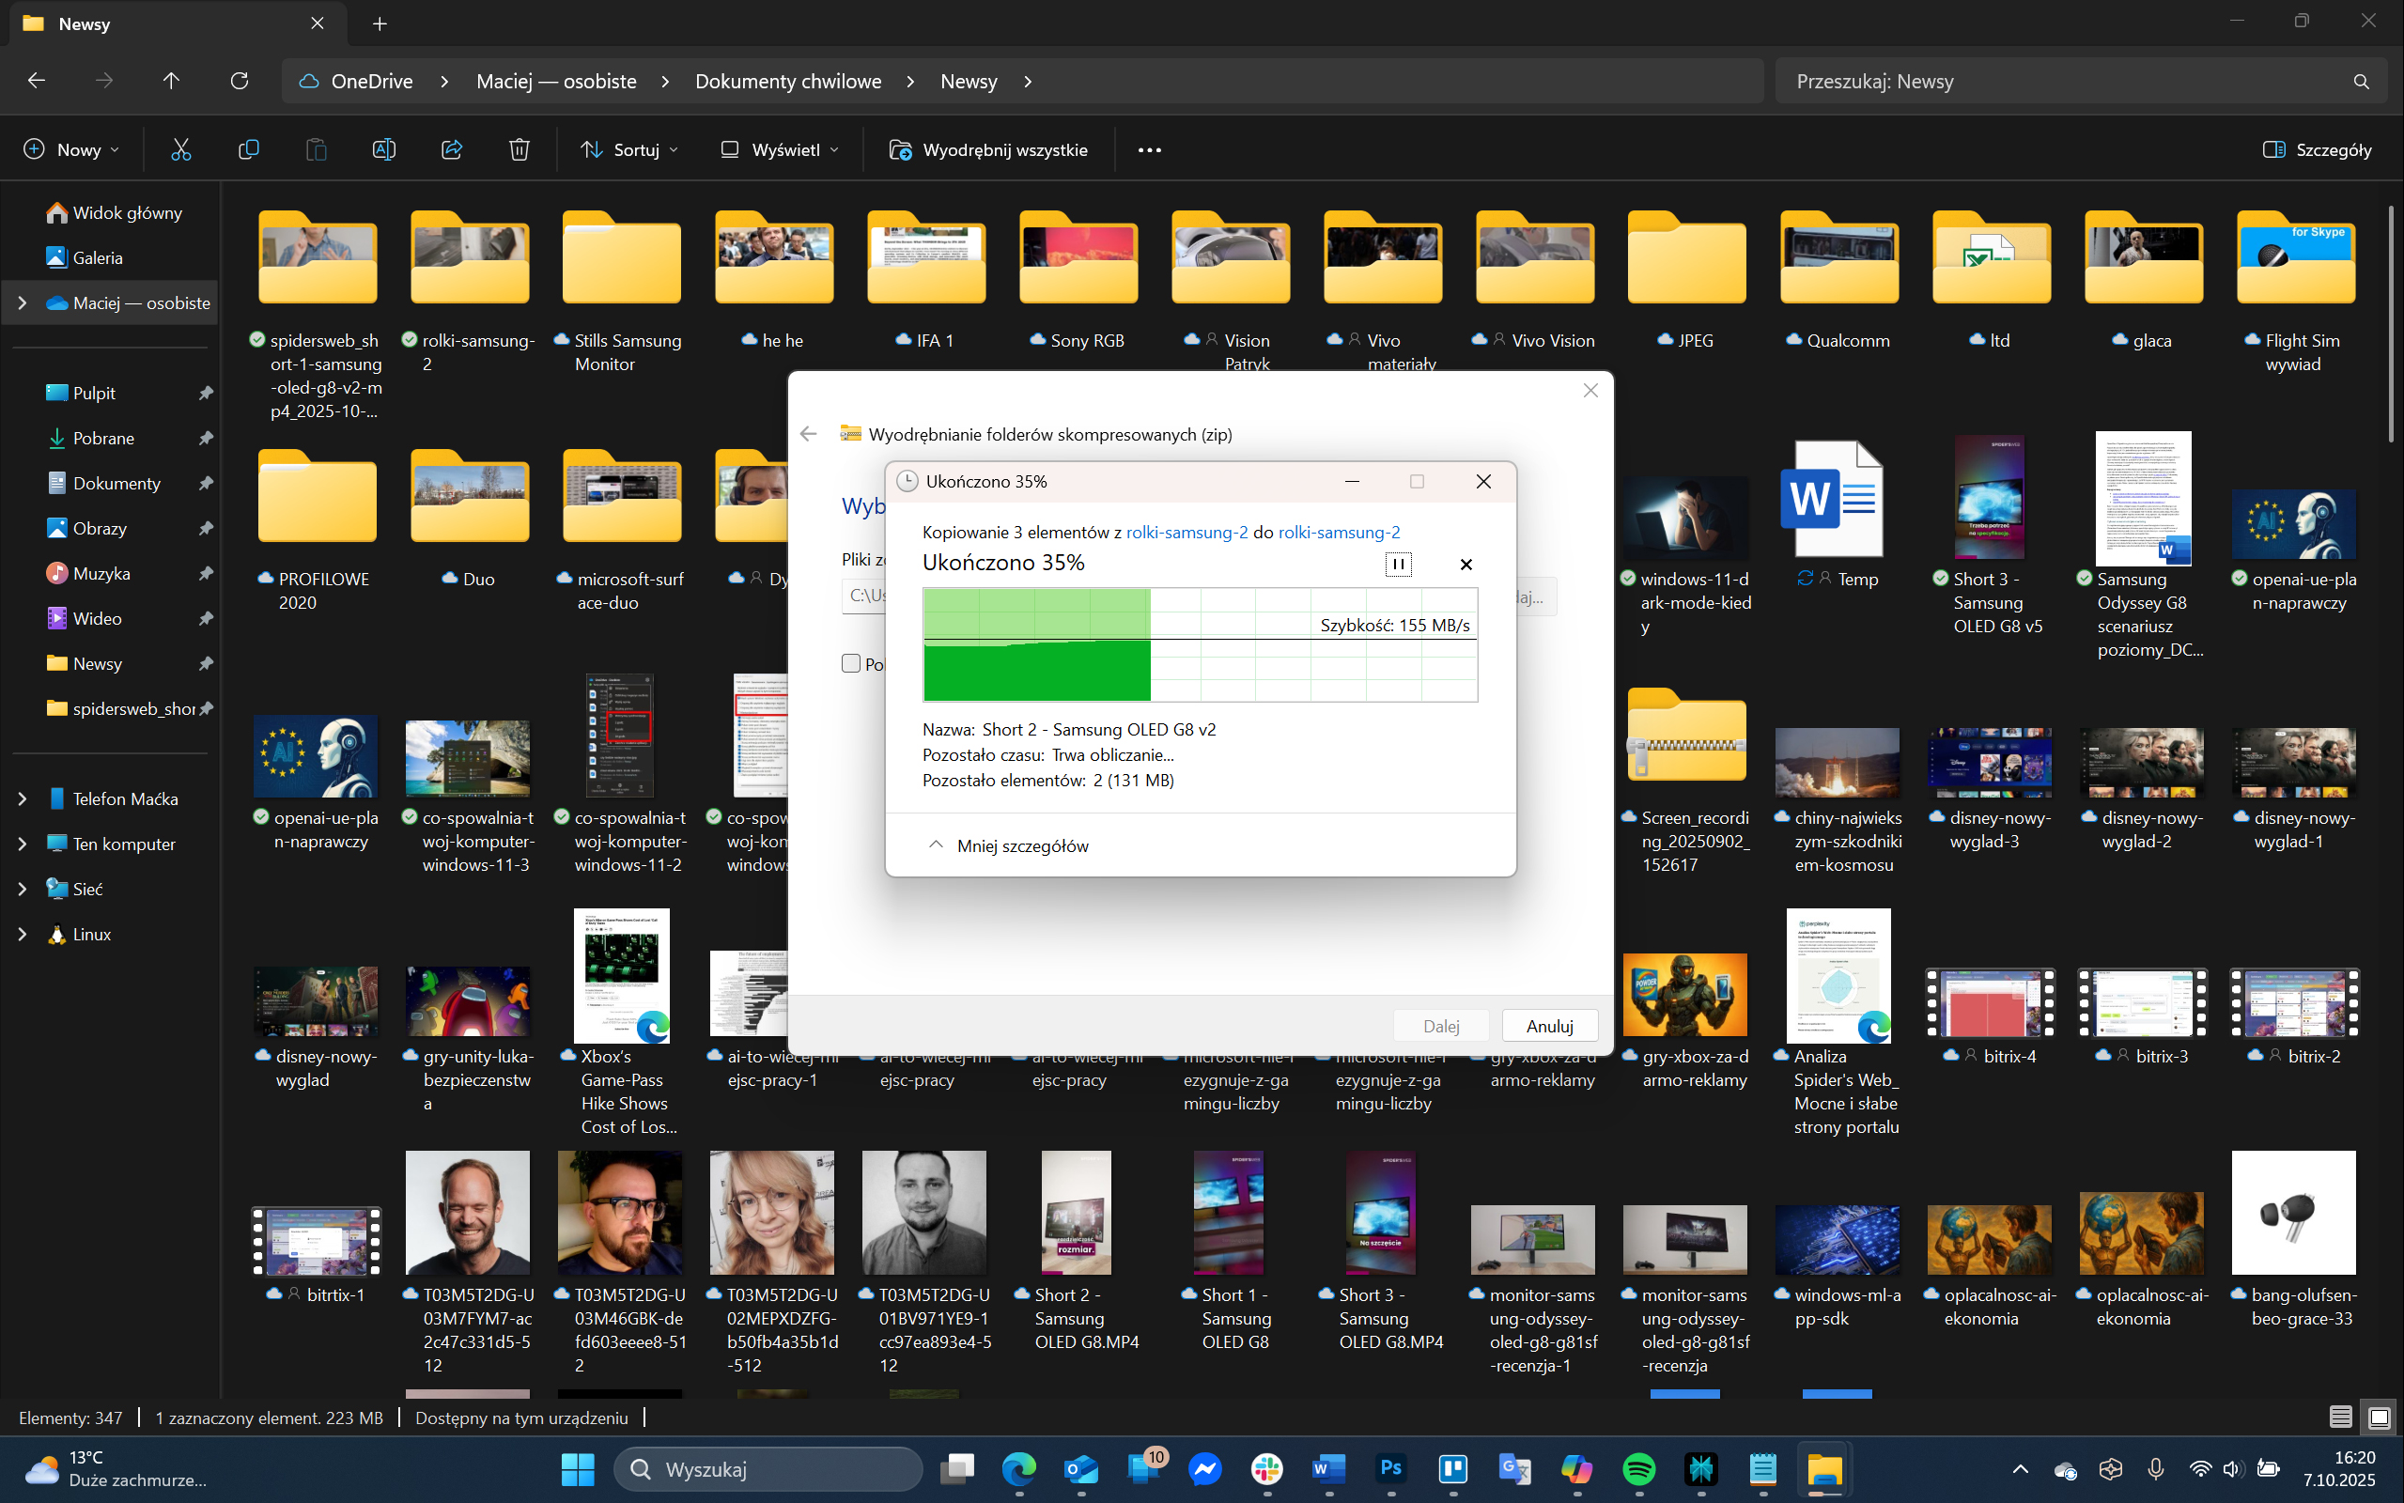This screenshot has width=2404, height=1503.
Task: Click the Rename icon in toolbar
Action: 383,150
